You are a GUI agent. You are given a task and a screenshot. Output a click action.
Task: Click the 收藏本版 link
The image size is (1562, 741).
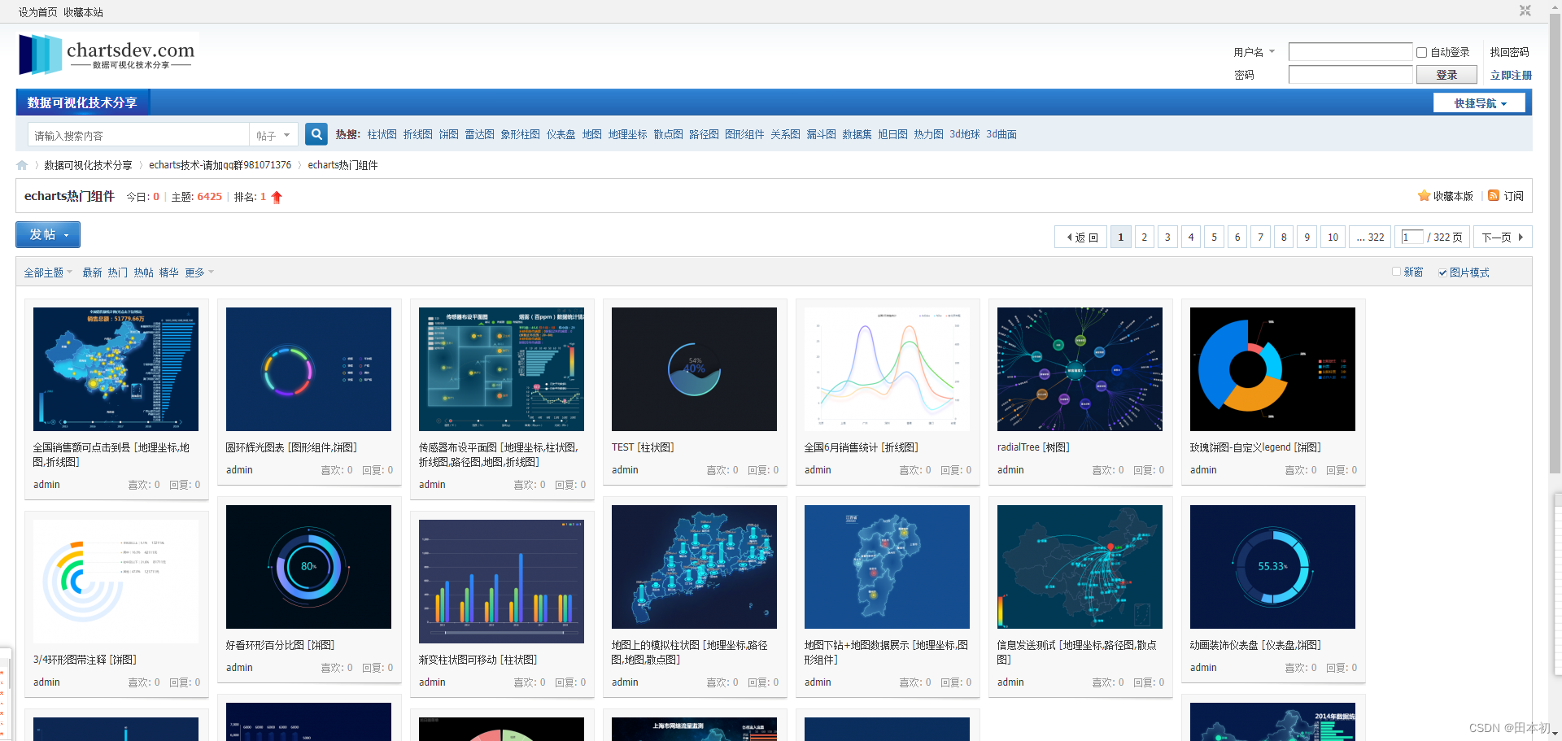click(x=1453, y=196)
